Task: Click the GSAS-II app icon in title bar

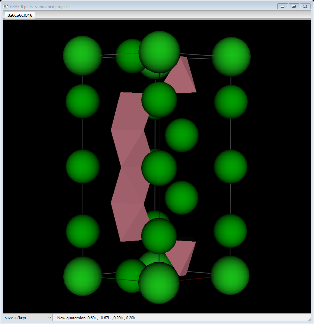Action: coord(6,6)
